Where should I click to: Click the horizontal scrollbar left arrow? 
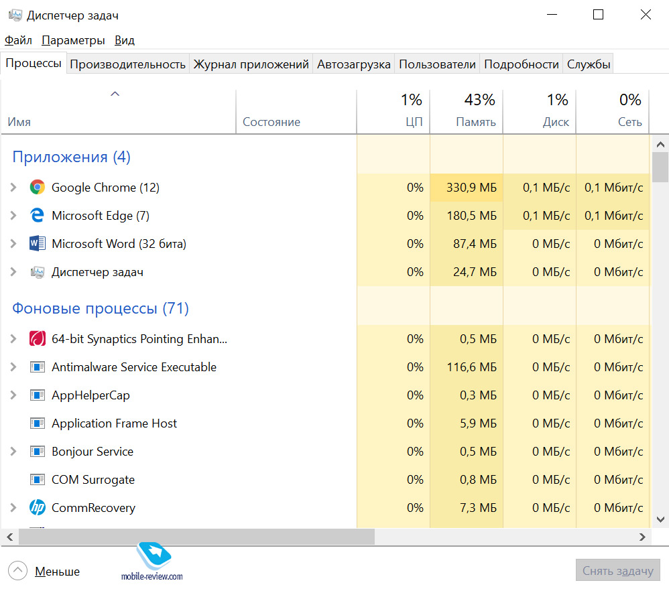[10, 537]
